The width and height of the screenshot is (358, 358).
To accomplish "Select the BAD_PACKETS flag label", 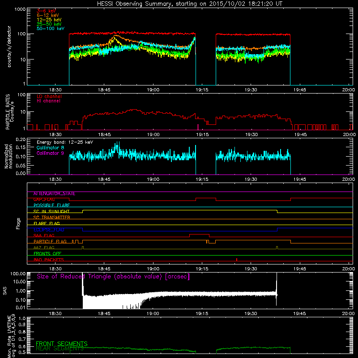I will 49,260.
